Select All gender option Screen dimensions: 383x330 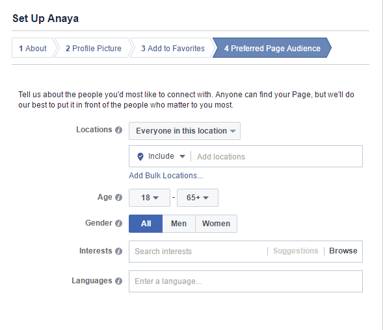(146, 224)
